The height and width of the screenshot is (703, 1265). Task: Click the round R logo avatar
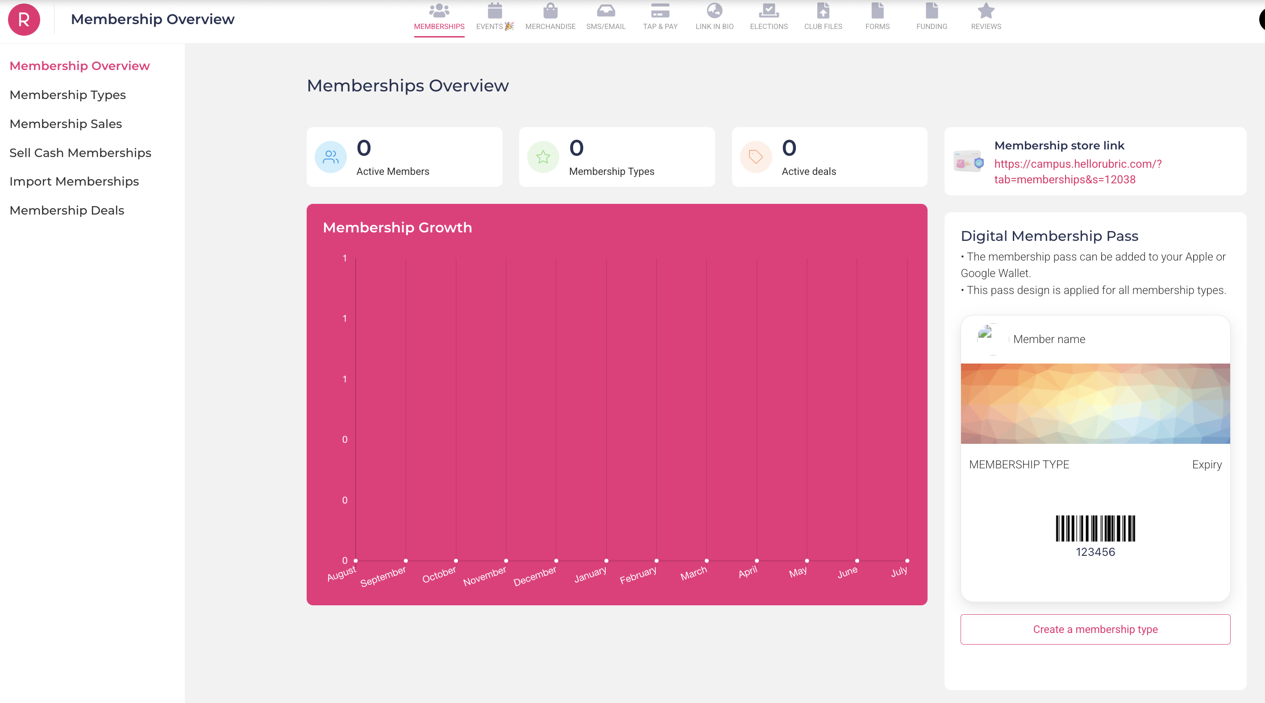click(24, 20)
